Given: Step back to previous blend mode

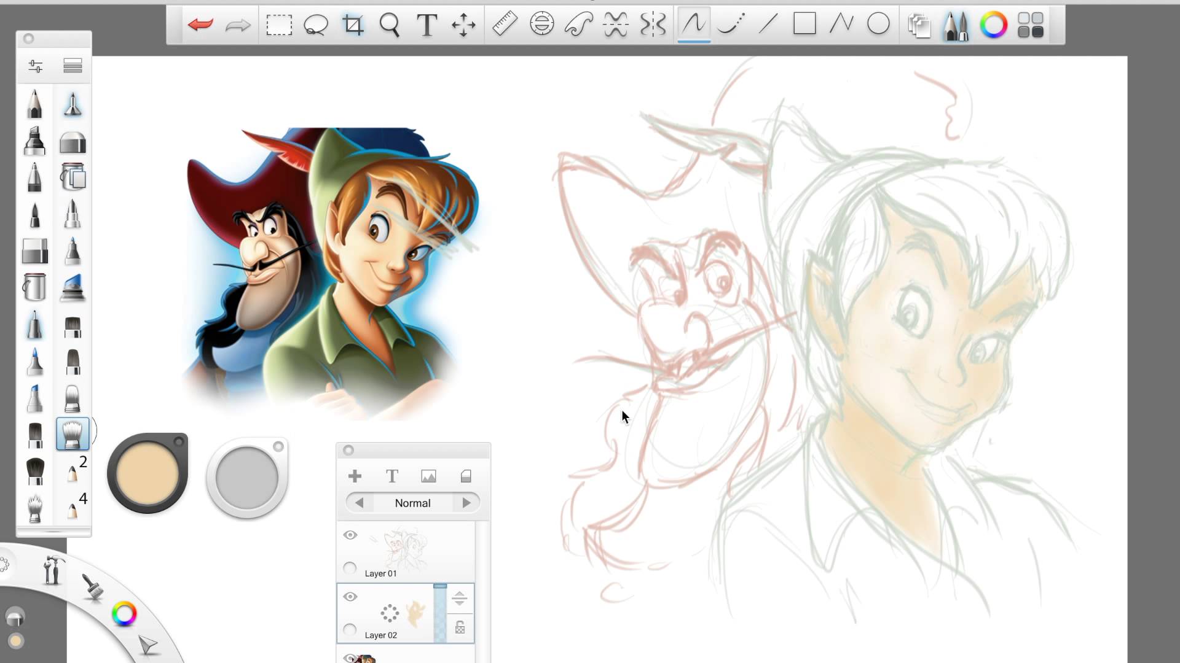Looking at the screenshot, I should [360, 502].
